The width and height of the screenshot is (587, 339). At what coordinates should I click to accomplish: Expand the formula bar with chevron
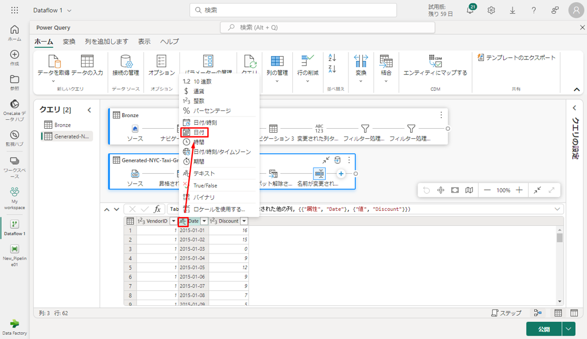click(558, 209)
